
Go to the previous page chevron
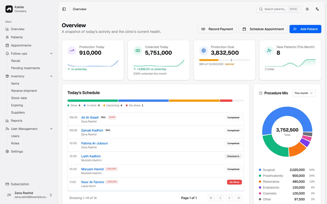220,198
